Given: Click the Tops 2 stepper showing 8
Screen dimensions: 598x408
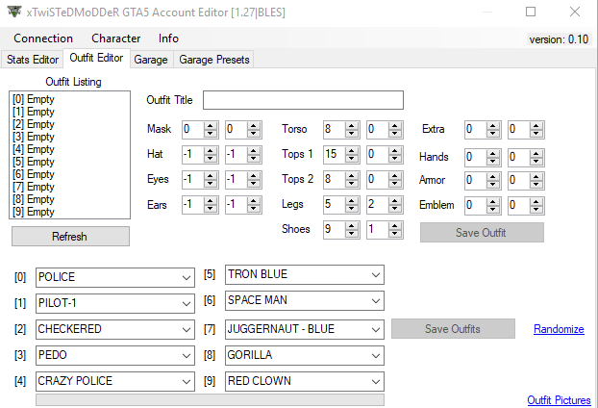Looking at the screenshot, I should 341,179.
